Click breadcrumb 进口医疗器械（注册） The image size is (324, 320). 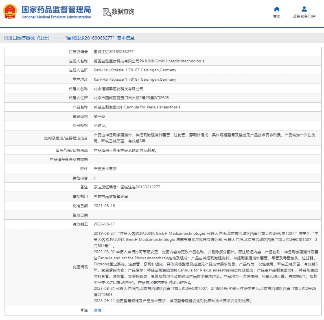(29, 38)
